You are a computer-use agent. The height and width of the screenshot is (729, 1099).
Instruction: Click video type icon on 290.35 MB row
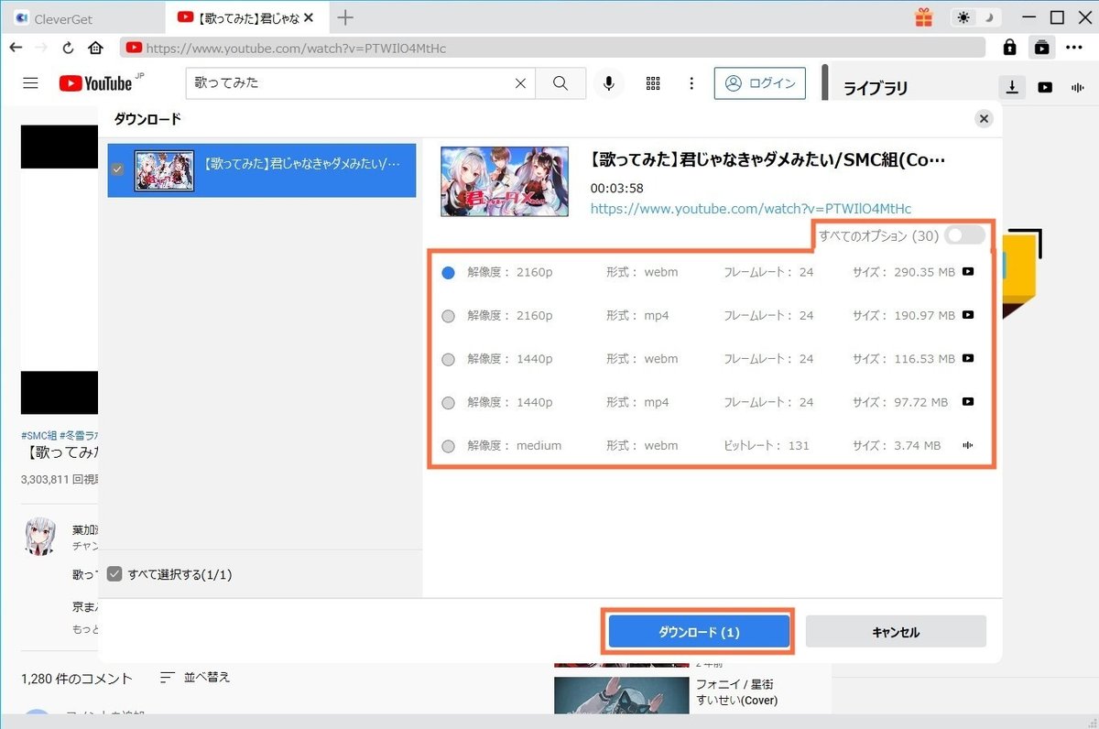click(x=968, y=272)
